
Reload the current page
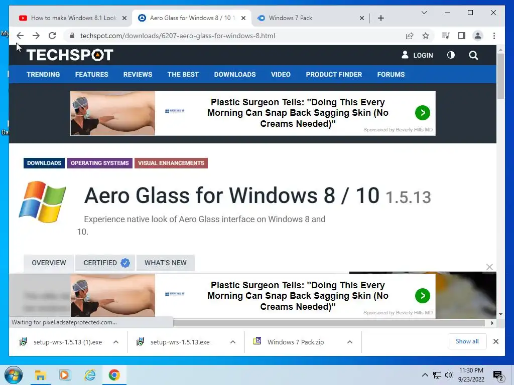[x=52, y=36]
